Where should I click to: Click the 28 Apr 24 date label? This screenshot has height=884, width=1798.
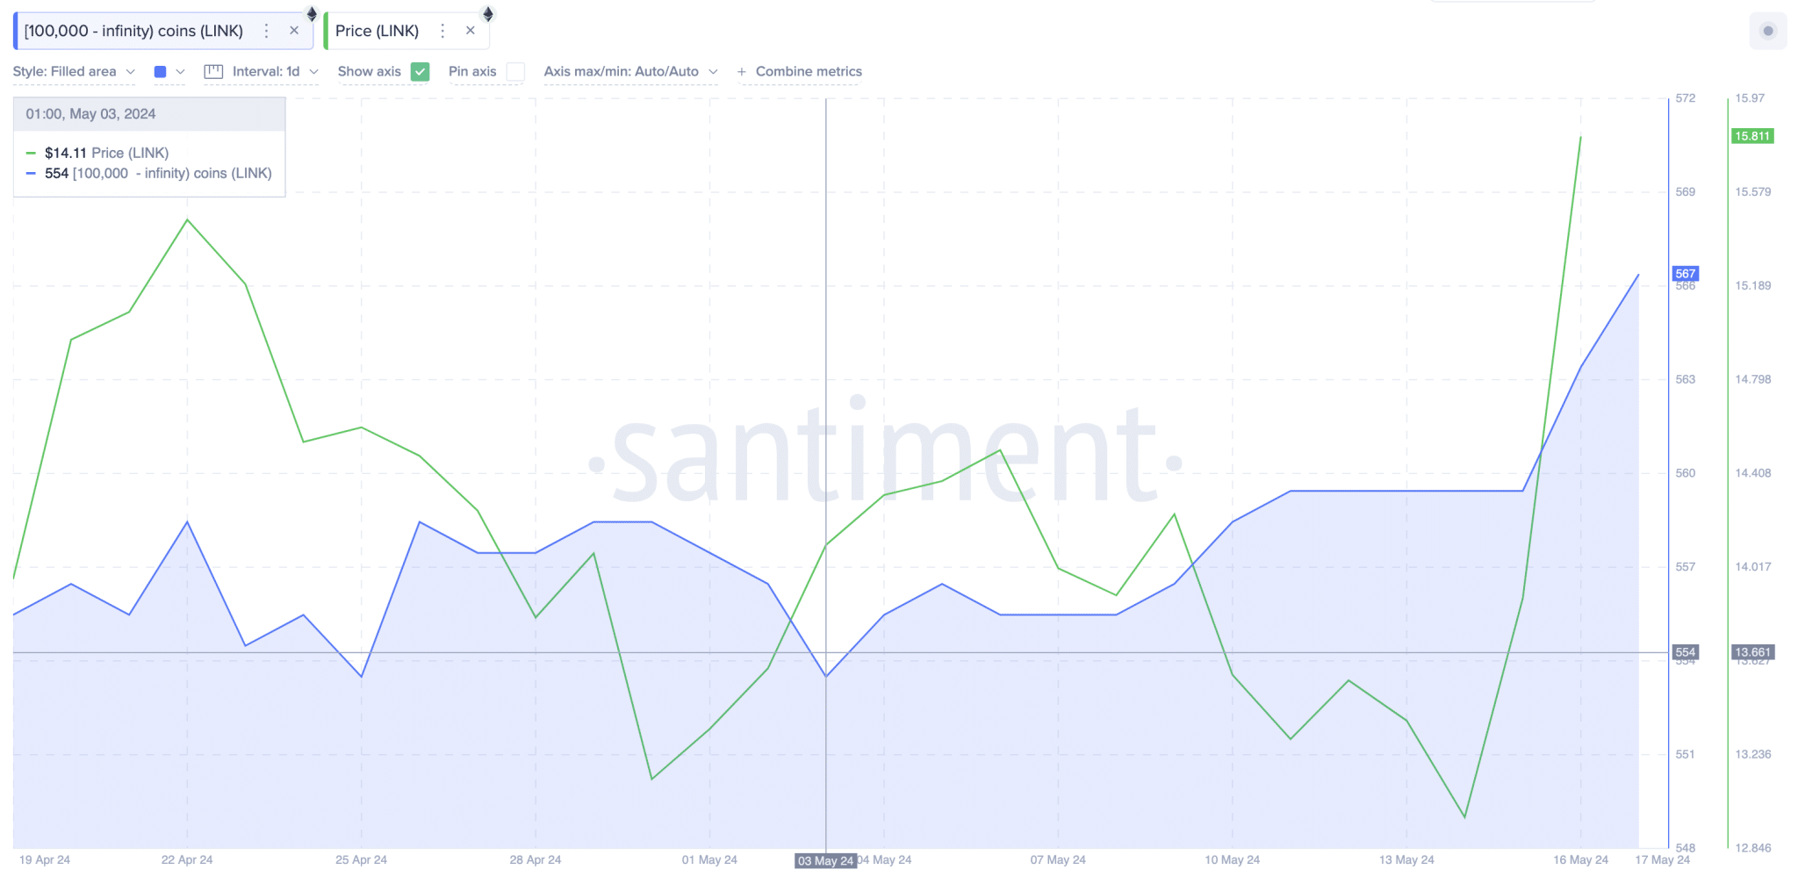pyautogui.click(x=536, y=860)
